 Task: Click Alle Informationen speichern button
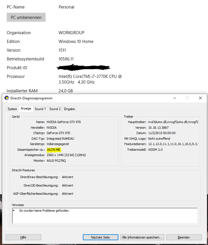point(142,237)
